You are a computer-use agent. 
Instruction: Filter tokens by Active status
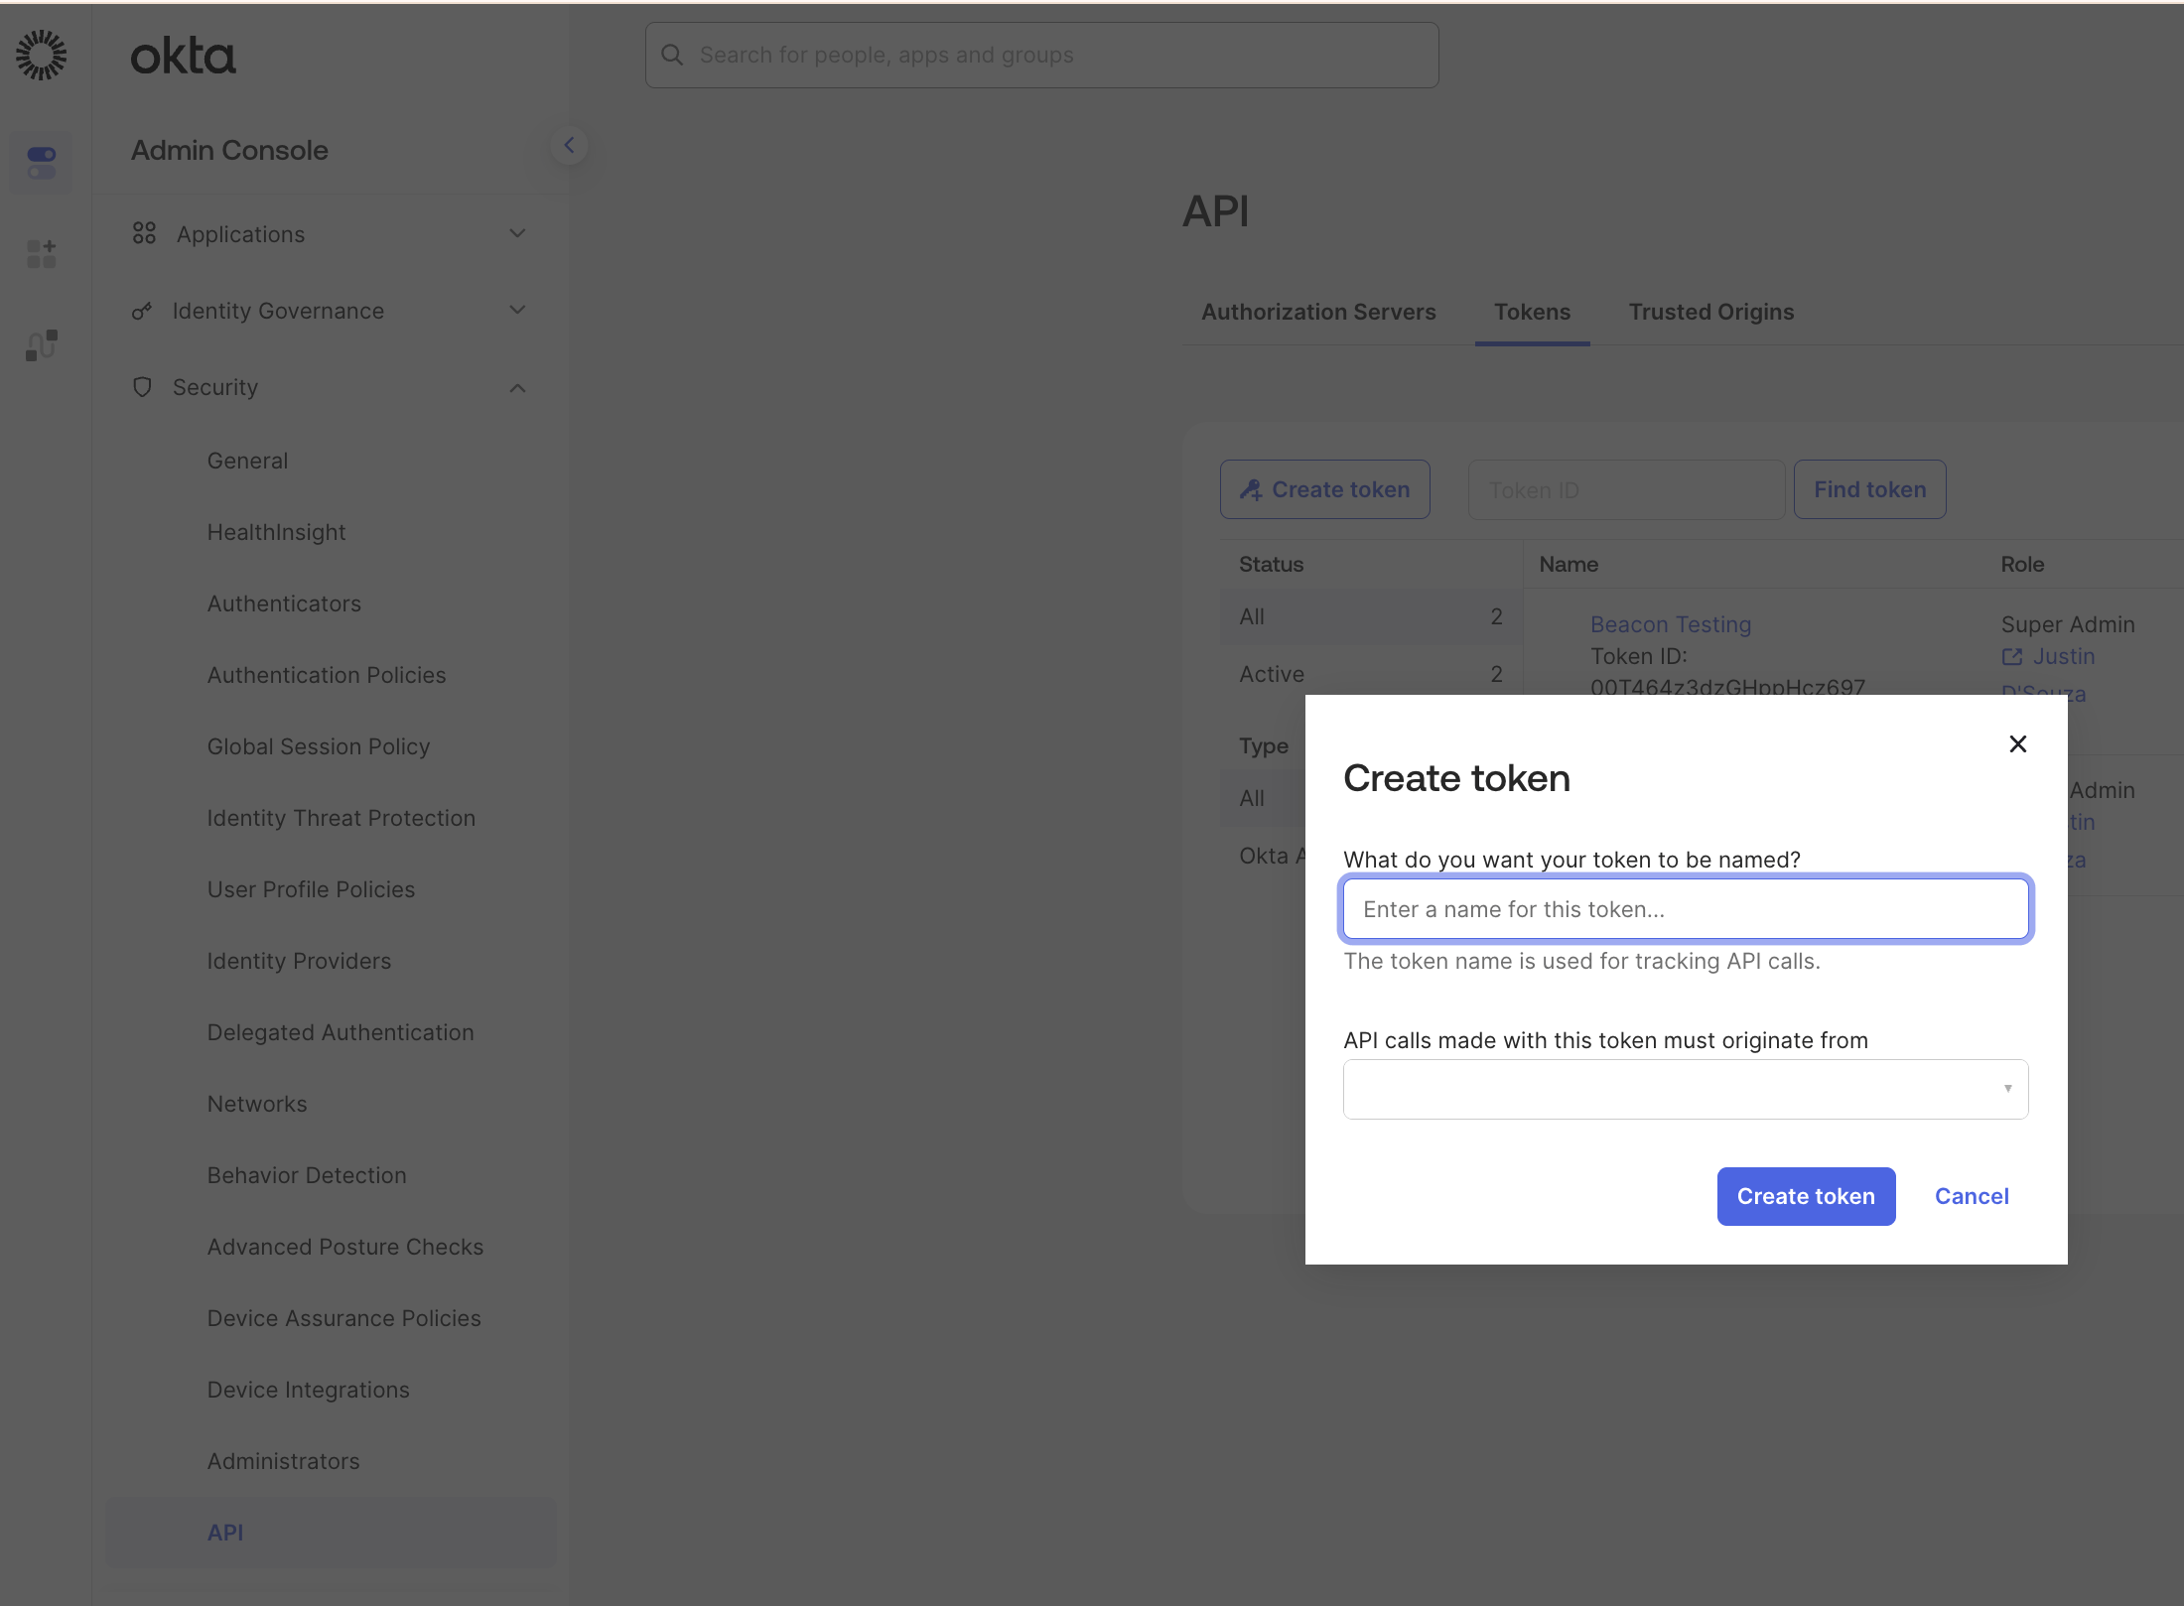(1370, 674)
